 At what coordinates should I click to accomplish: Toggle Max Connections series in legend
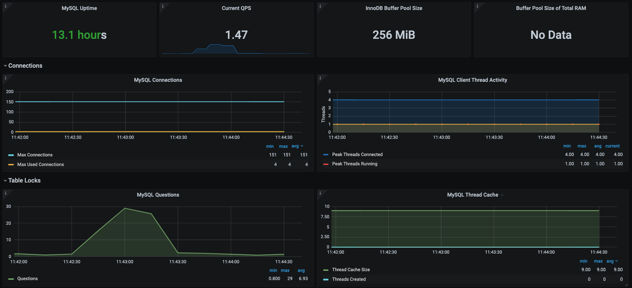pos(35,155)
